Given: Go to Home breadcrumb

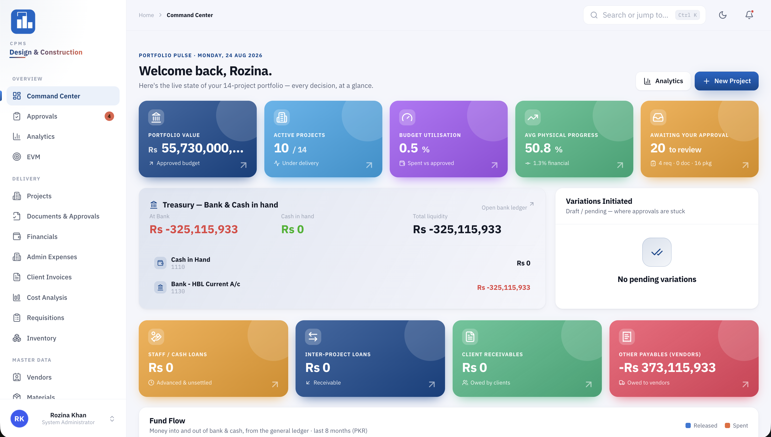Looking at the screenshot, I should tap(146, 15).
